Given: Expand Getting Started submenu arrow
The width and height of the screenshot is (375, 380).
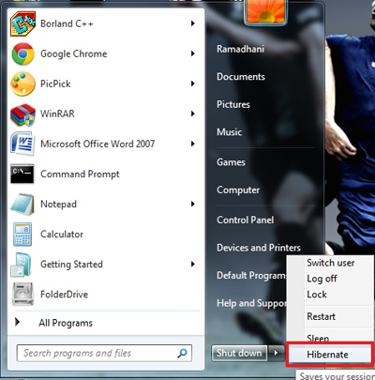Looking at the screenshot, I should click(x=193, y=264).
